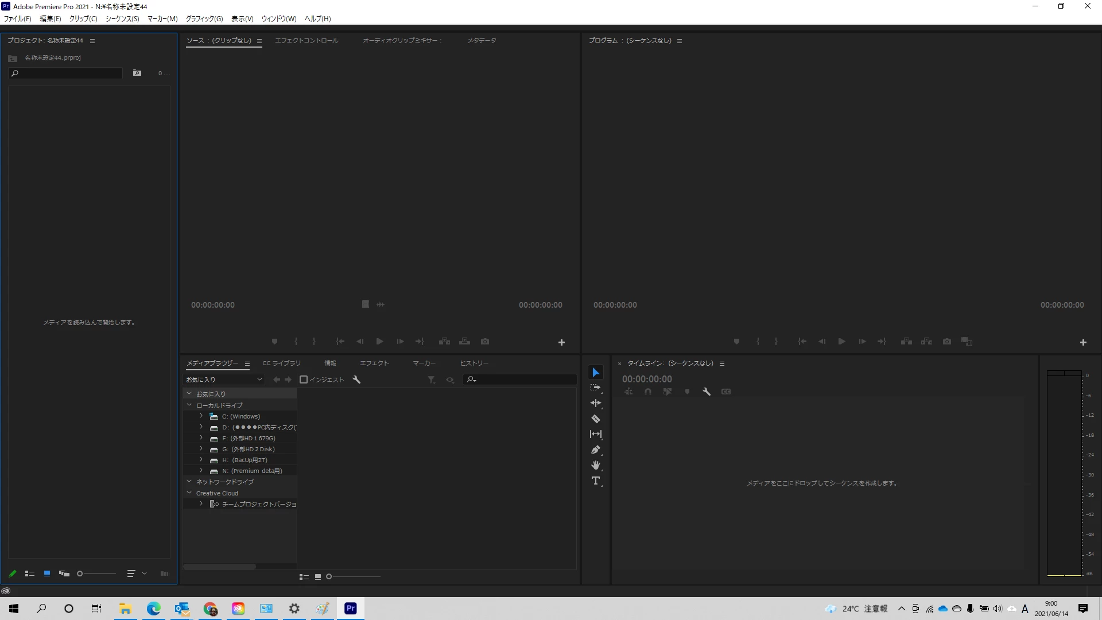Toggle project panel write-lock pencil icon
1102x620 pixels.
[13, 573]
